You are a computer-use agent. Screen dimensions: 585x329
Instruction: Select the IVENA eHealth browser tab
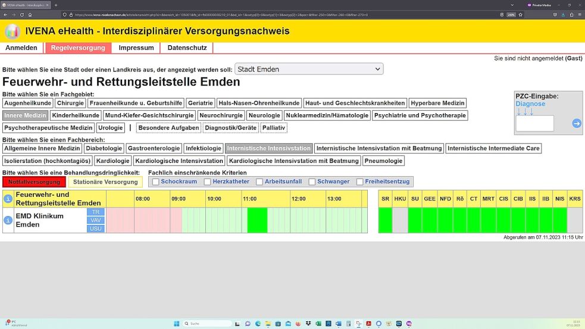point(26,5)
